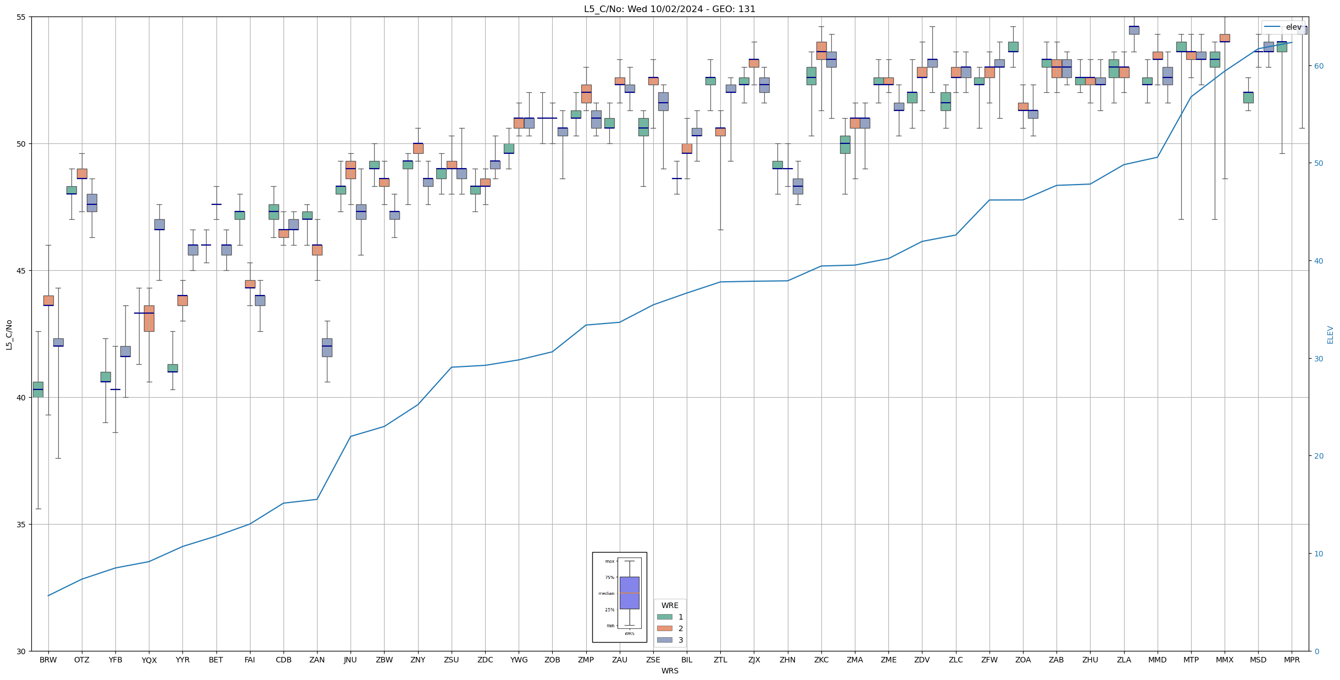Click the JNU station label

pyautogui.click(x=351, y=660)
